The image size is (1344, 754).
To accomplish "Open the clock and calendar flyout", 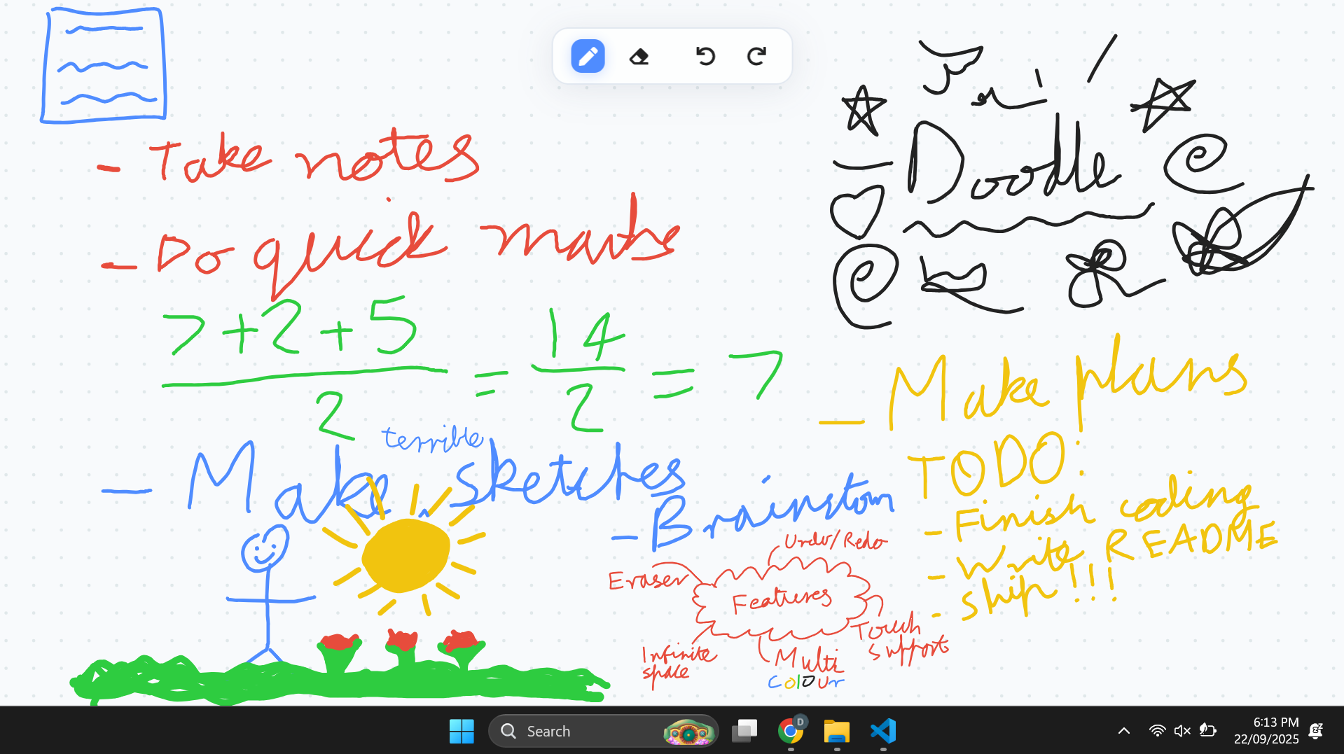I will [1266, 731].
